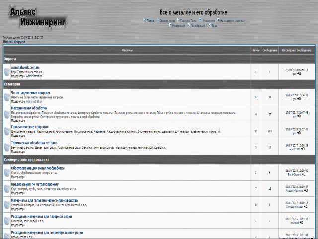The height and width of the screenshot is (239, 318).
Task: Click the forum icon beside Расходные материалы для лазерной резки
Action: pyautogui.click(x=7, y=220)
